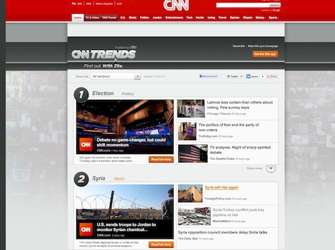Go to the TV & Video tab
Image resolution: width=335 pixels, height=250 pixels.
tap(92, 17)
